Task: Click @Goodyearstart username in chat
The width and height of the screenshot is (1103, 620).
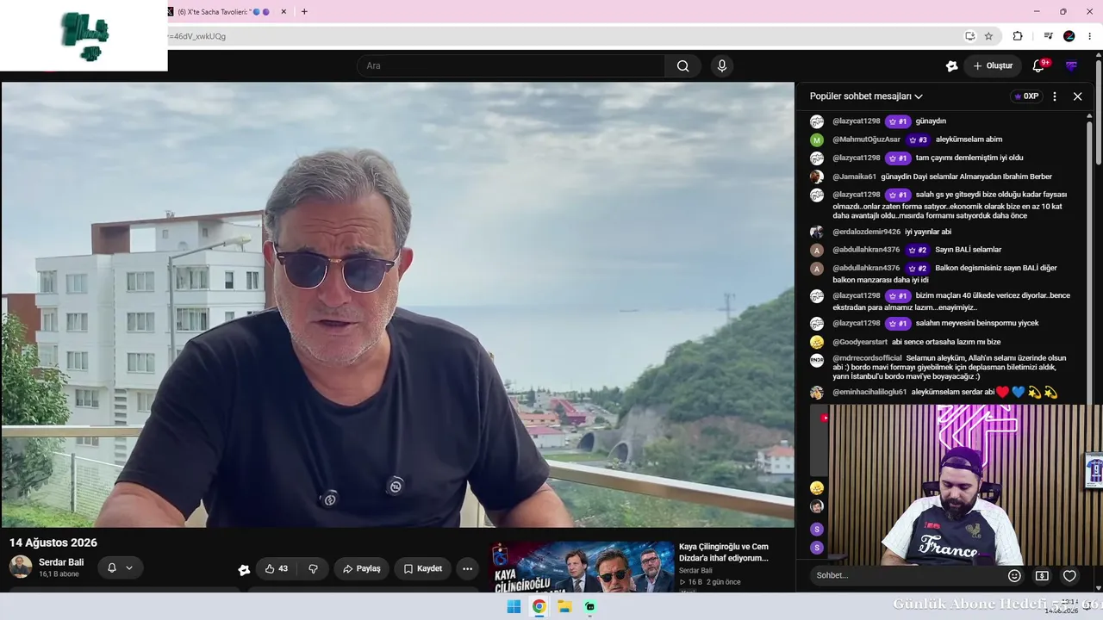Action: coord(860,342)
